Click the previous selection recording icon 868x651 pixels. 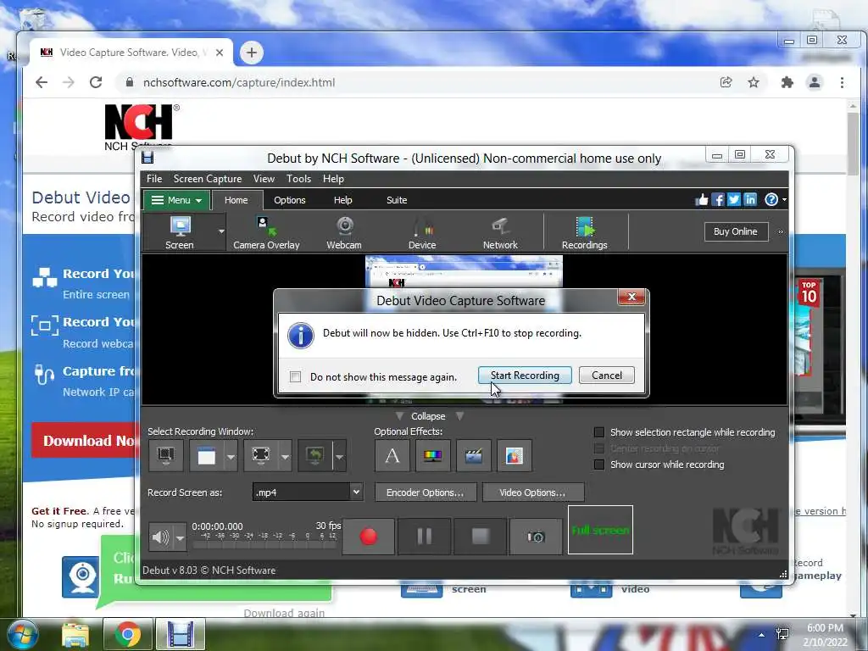coord(315,455)
